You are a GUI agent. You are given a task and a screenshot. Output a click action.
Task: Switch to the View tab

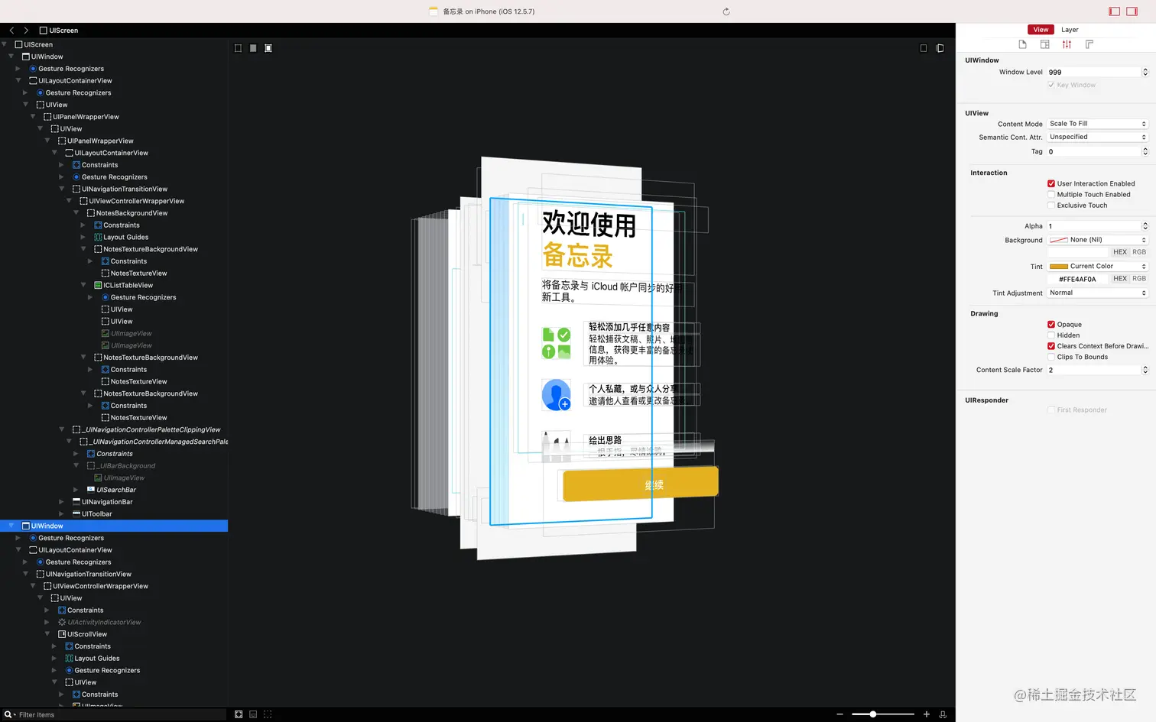[x=1041, y=30]
